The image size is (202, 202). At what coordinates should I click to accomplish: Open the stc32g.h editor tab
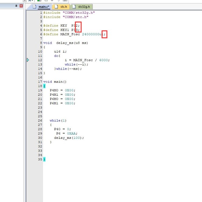coord(81,7)
